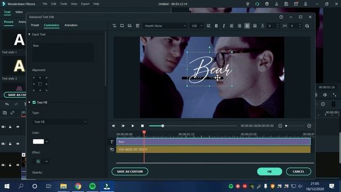The width and height of the screenshot is (341, 192).
Task: Click the download icon in the title bar
Action: click(305, 4)
